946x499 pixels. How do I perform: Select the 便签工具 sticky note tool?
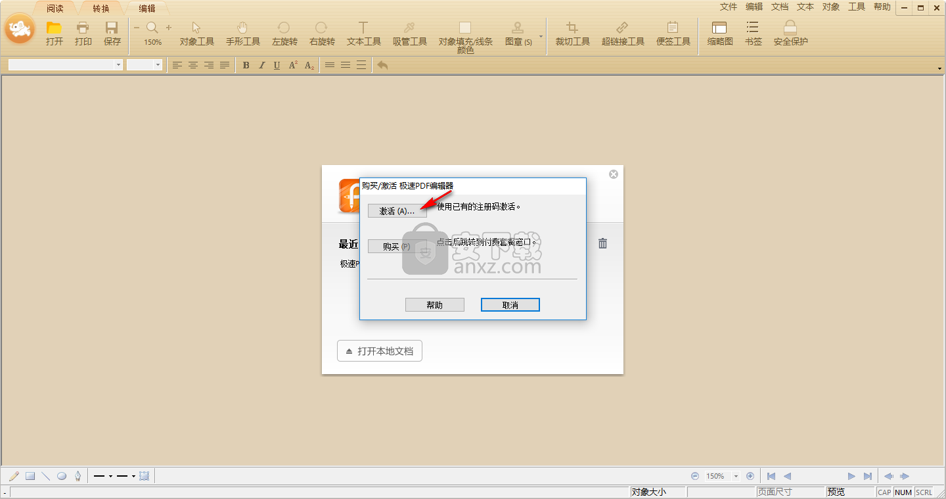tap(673, 33)
